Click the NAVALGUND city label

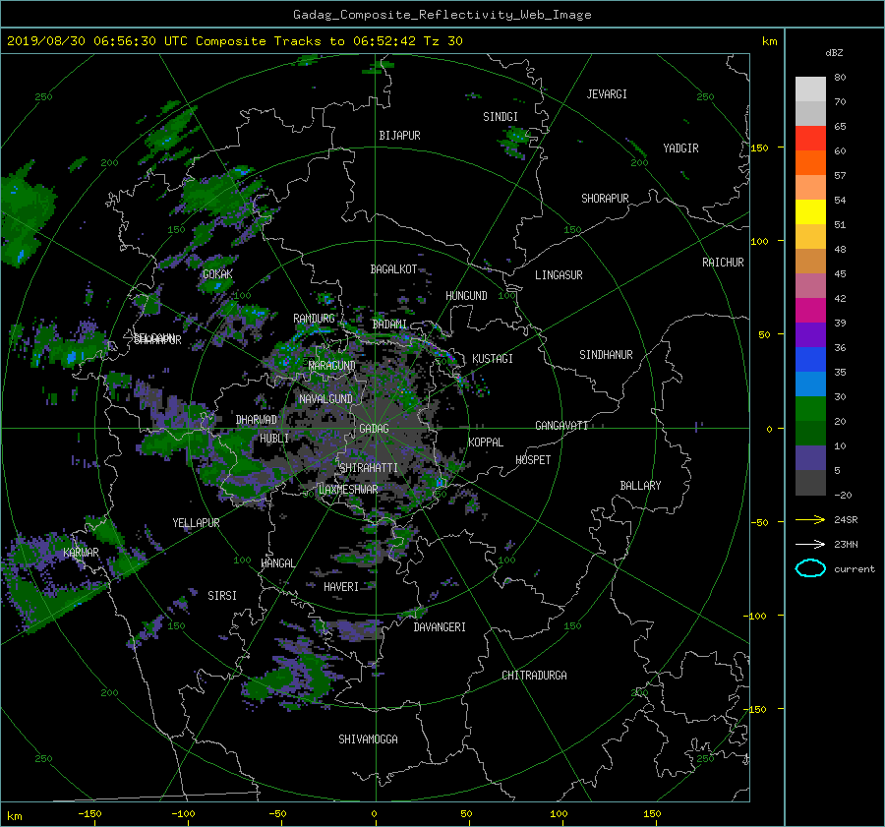325,399
